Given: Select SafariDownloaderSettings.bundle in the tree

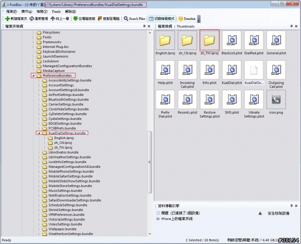Looking at the screenshot, I should [75, 200].
